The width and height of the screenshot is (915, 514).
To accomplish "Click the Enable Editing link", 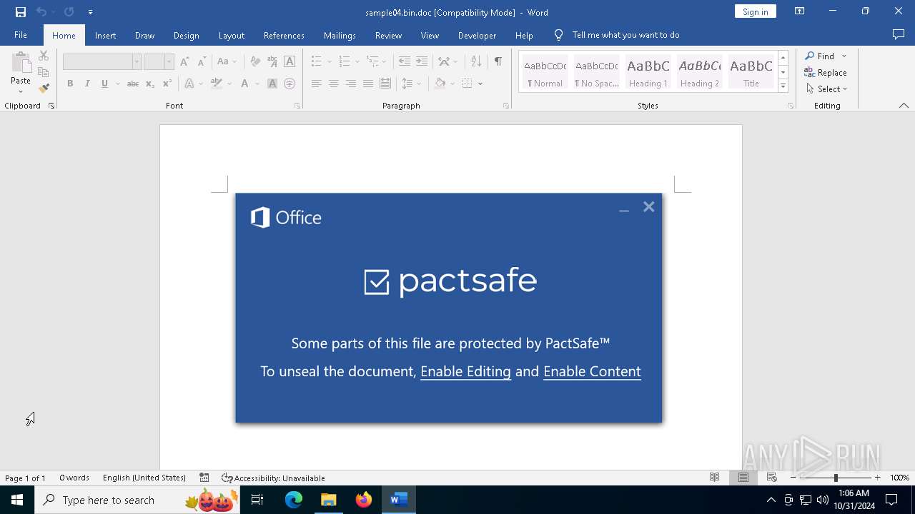I will (465, 371).
